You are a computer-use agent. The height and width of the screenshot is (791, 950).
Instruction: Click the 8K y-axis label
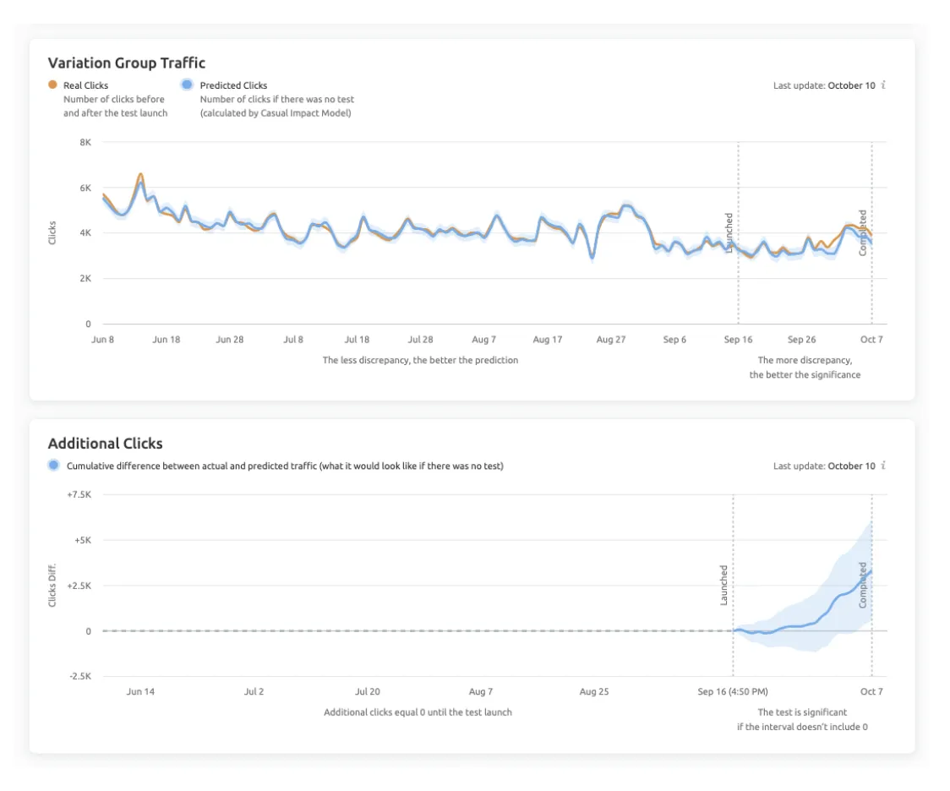tap(85, 143)
